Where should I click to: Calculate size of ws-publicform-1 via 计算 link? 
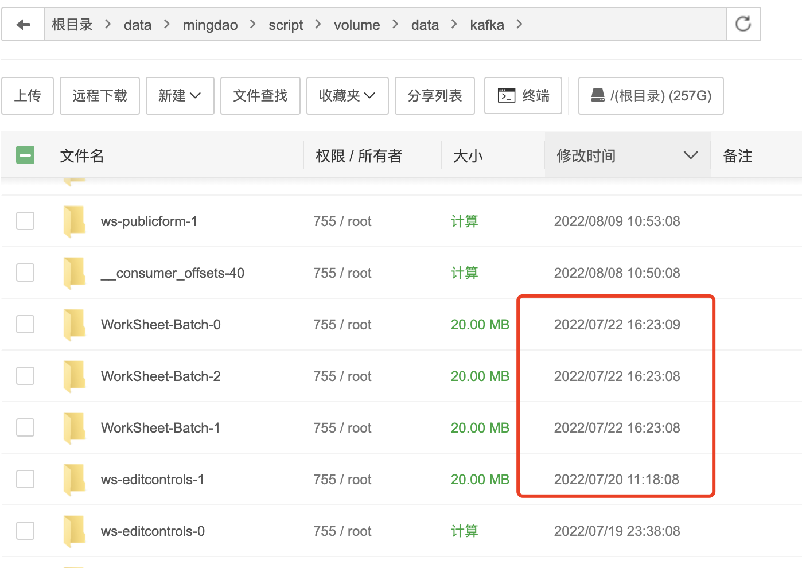[464, 221]
